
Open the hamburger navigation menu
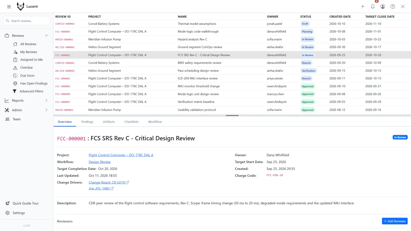(x=9, y=7)
